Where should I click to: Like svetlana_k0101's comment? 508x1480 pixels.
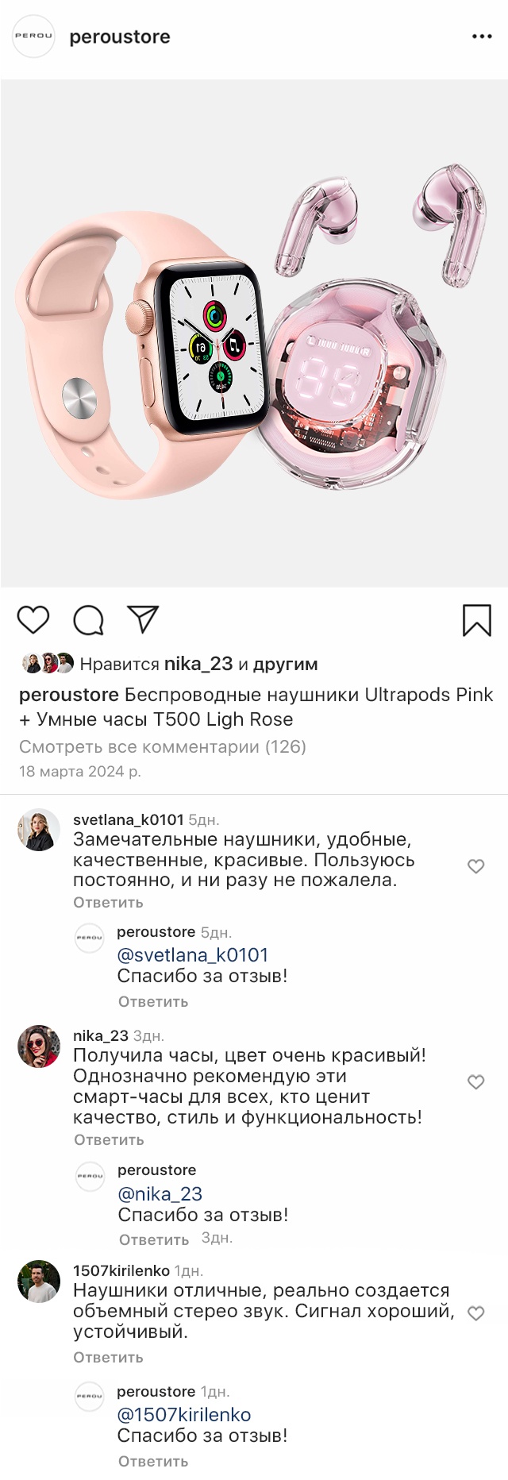tap(476, 866)
